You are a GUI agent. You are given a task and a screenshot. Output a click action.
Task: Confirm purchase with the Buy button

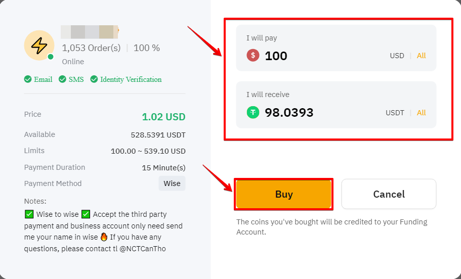[x=284, y=194]
